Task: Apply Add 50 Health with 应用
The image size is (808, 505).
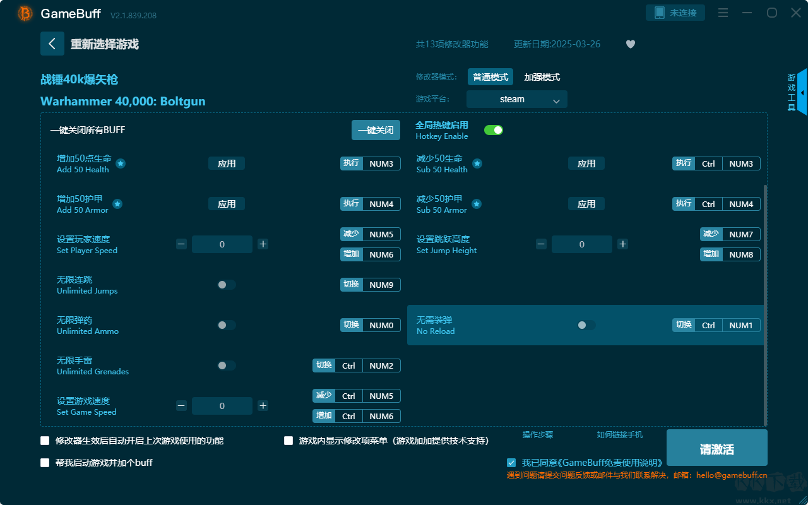Action: click(x=227, y=163)
